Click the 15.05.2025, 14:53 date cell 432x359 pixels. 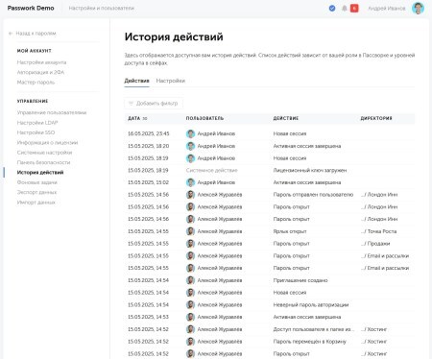[149, 317]
